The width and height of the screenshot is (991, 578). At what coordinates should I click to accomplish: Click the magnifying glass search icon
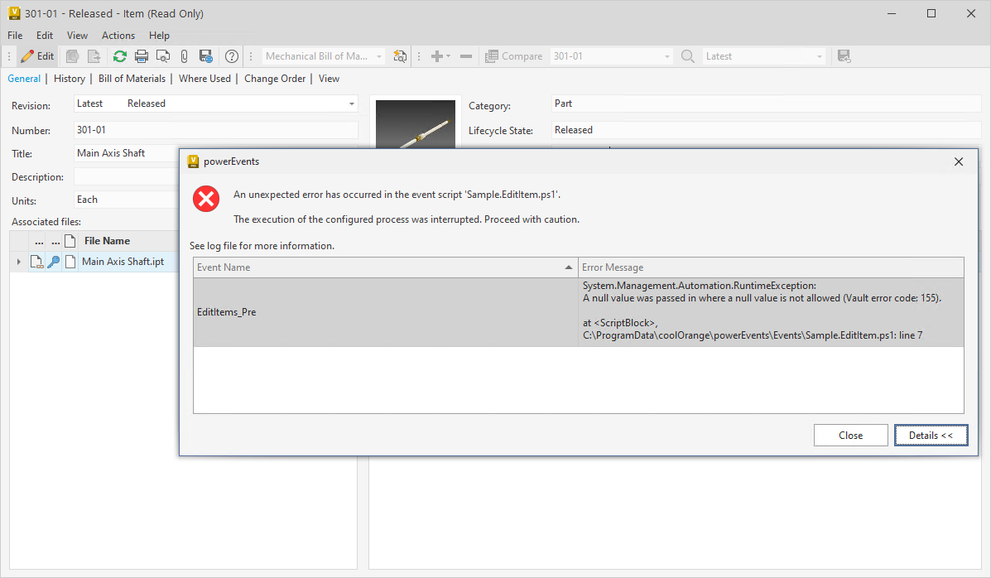pos(688,56)
